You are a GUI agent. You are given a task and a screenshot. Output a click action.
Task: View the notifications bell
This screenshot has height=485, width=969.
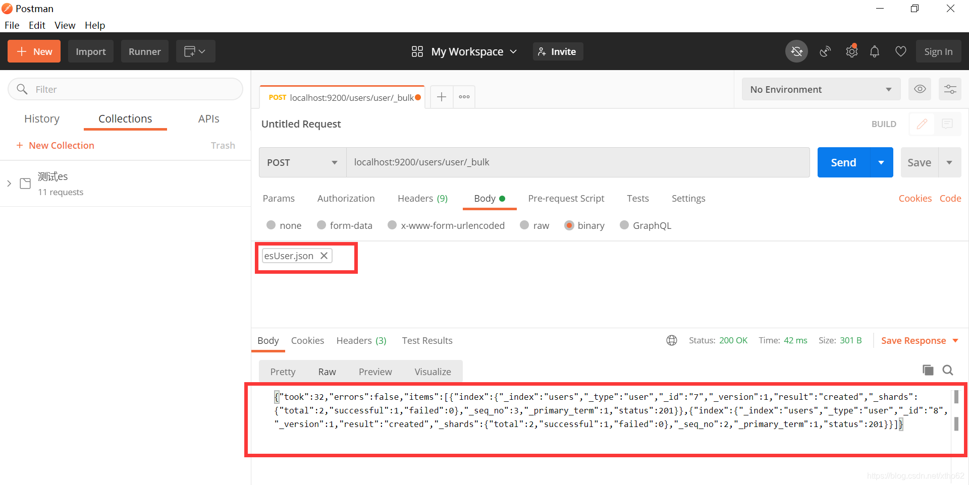875,51
